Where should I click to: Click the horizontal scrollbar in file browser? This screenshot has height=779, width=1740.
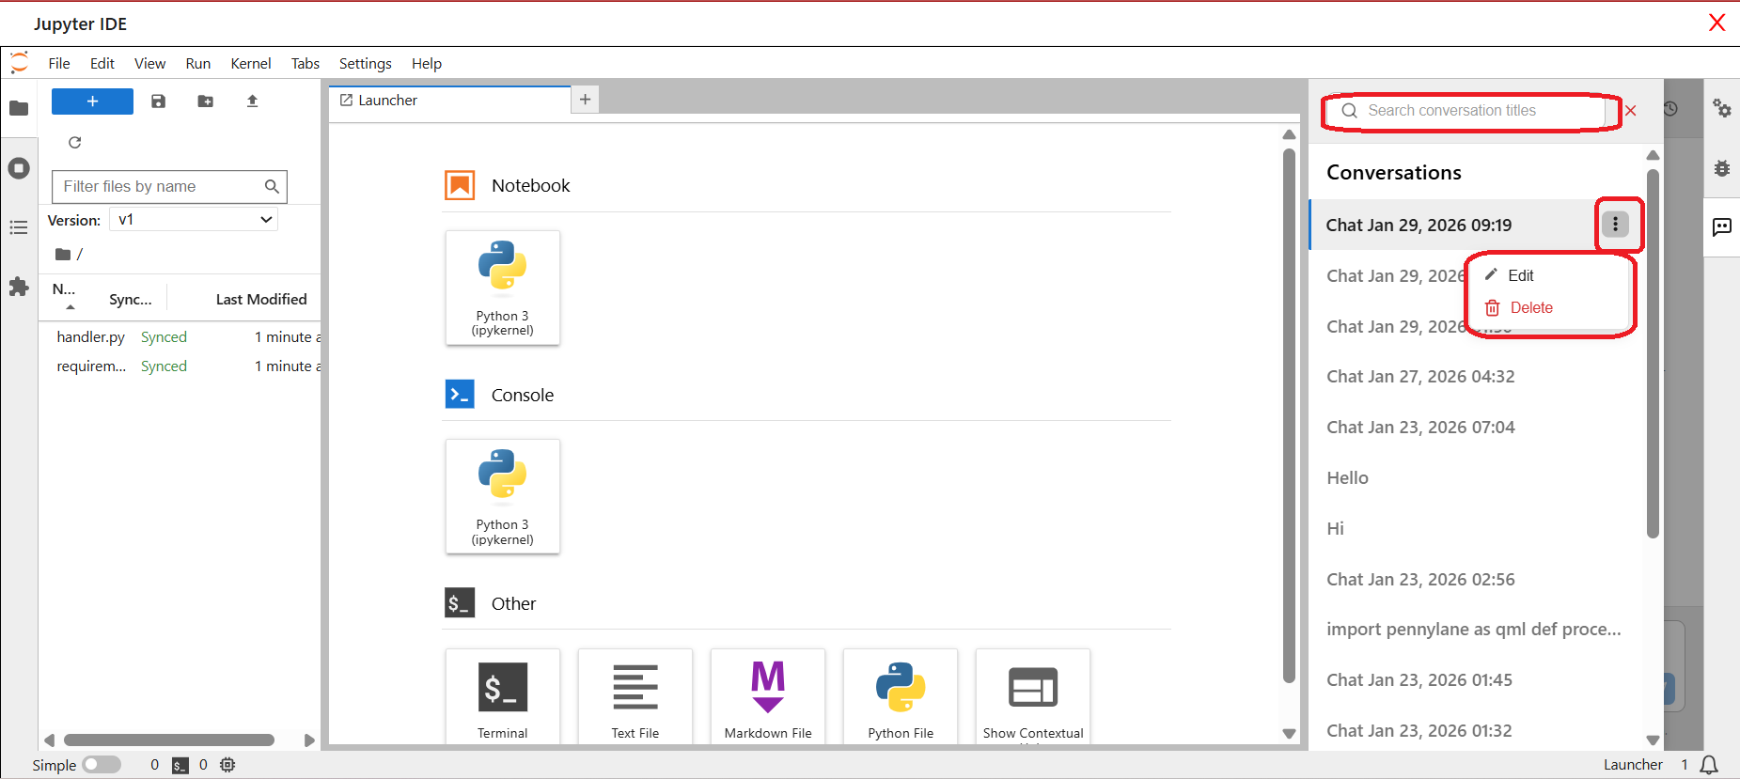tap(169, 740)
